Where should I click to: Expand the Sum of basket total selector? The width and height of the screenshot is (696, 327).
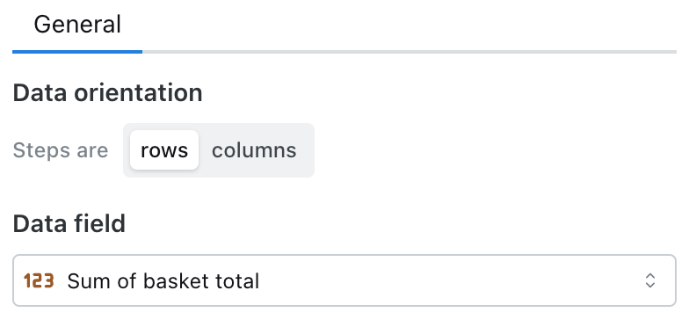[344, 280]
